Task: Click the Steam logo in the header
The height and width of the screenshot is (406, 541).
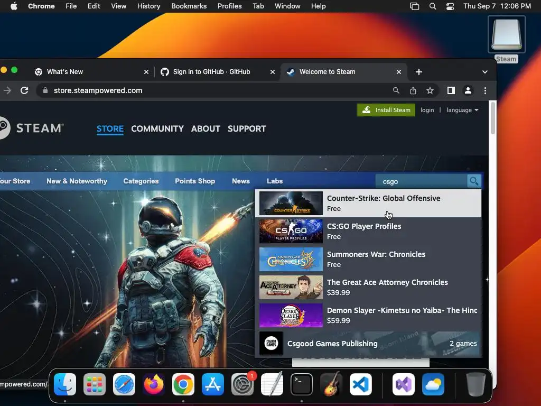Action: pos(31,128)
